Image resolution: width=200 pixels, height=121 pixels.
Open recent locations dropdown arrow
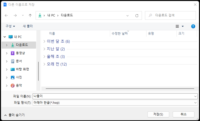[x=23, y=15]
